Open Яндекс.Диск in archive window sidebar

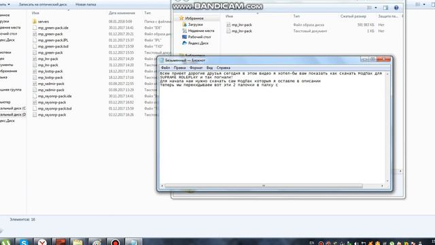pos(198,43)
